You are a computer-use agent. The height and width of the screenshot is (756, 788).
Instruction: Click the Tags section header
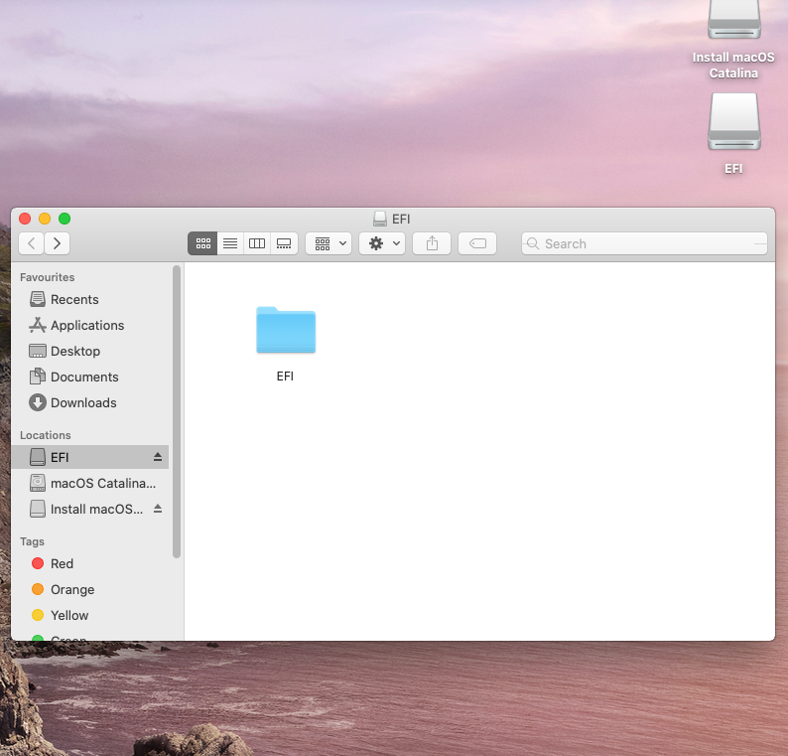point(32,541)
